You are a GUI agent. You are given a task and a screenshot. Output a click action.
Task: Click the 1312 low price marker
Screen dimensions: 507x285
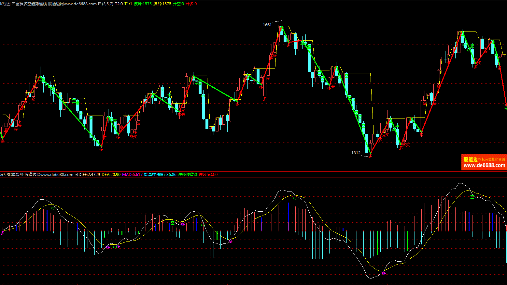tap(356, 153)
